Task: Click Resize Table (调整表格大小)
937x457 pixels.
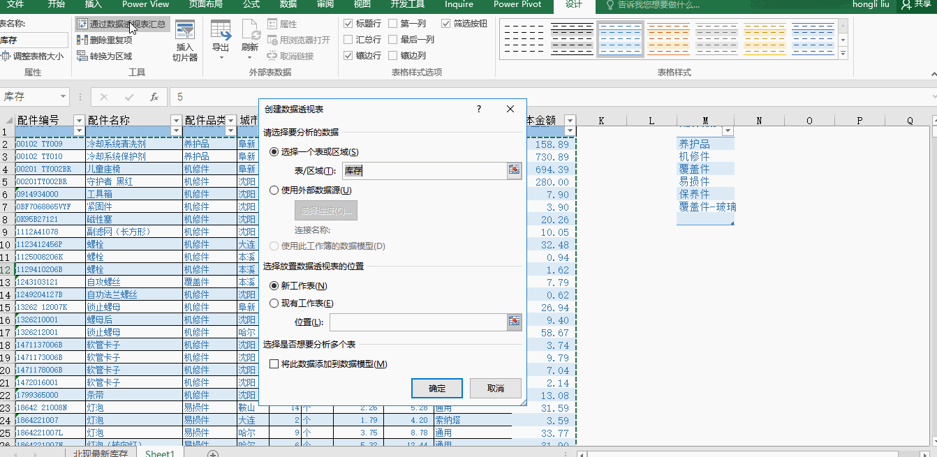Action: coord(32,57)
